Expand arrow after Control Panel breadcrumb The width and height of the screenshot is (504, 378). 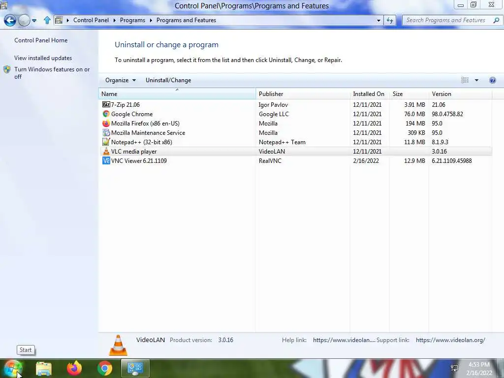[x=114, y=20]
